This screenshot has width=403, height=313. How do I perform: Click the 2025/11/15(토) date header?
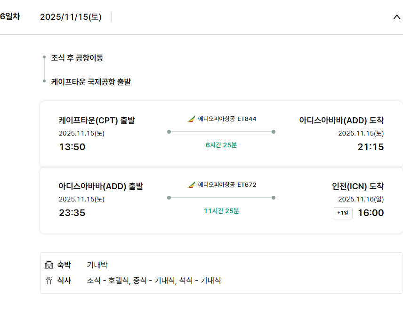click(x=71, y=17)
